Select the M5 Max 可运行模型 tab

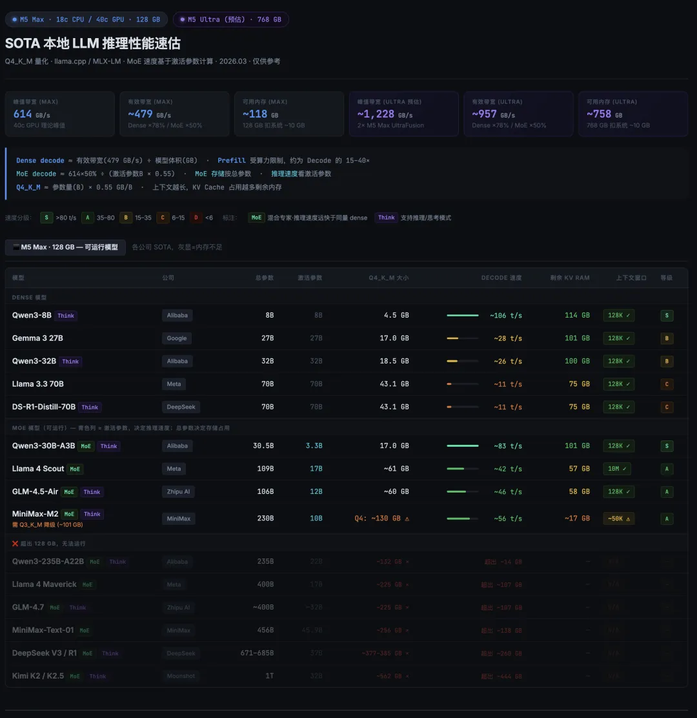point(65,247)
